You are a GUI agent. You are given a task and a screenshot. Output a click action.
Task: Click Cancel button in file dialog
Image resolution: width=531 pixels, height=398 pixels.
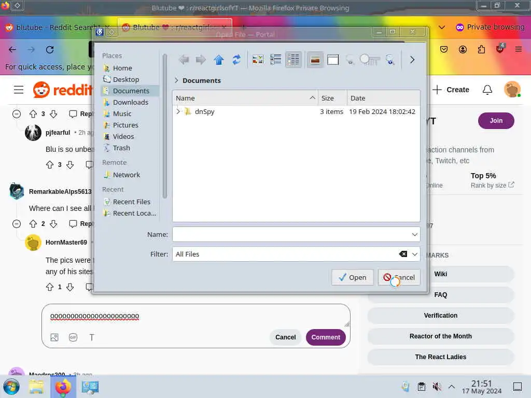click(399, 278)
